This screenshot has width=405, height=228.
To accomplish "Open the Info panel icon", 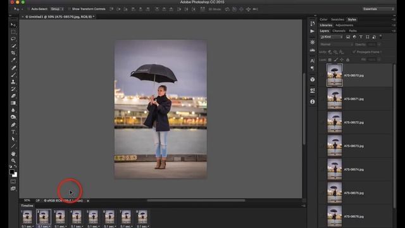I will (x=313, y=101).
